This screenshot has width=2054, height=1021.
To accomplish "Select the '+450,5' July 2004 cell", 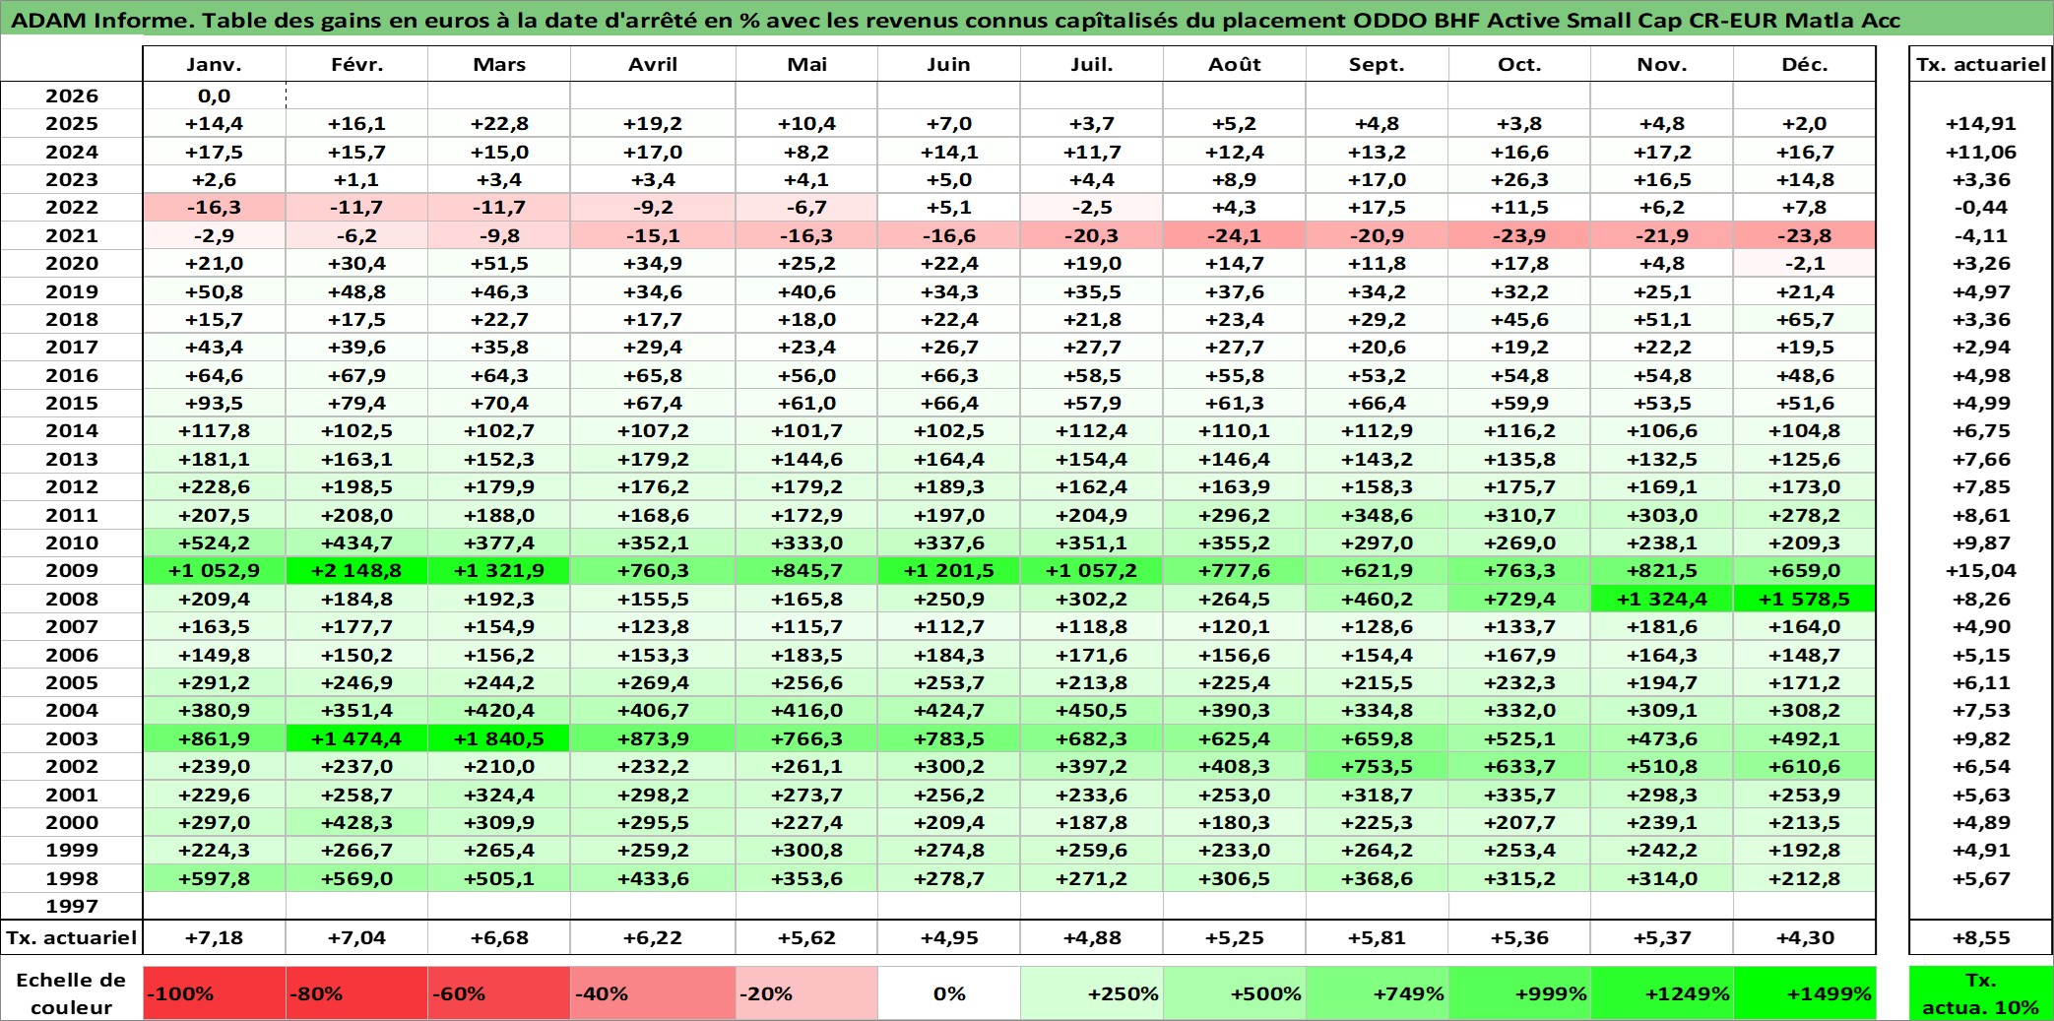I will 1092,710.
